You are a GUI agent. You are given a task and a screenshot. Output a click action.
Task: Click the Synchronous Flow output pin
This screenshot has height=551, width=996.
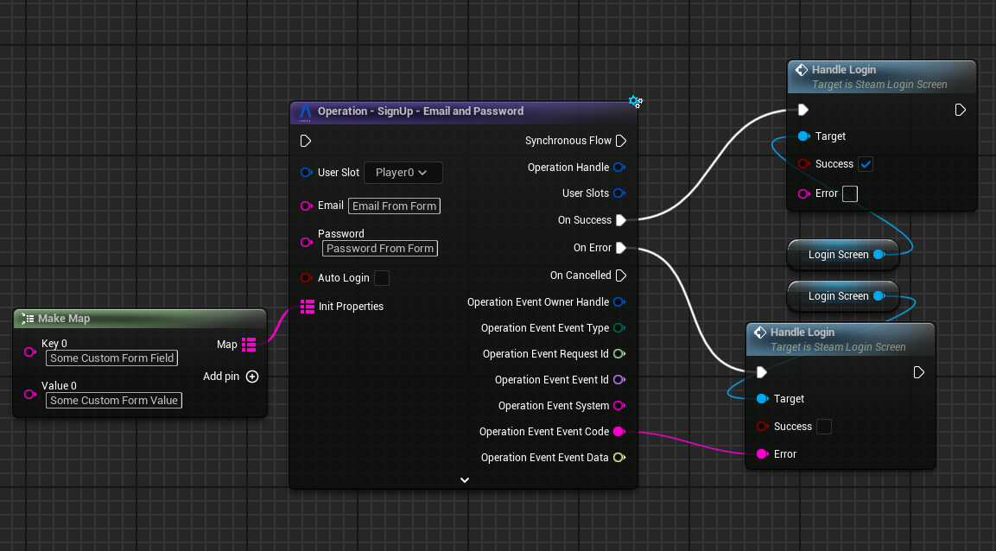click(x=620, y=141)
